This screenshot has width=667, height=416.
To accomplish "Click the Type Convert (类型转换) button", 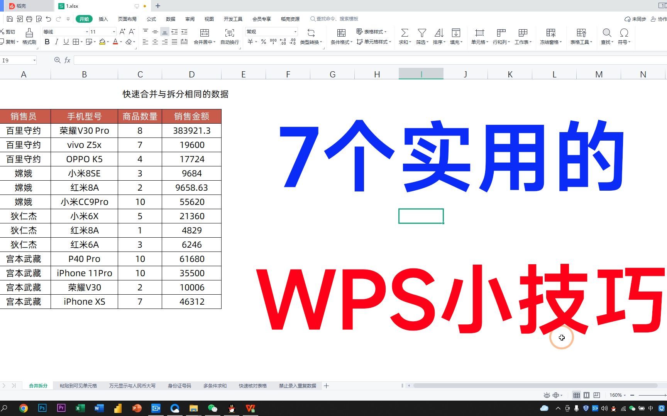I will pyautogui.click(x=311, y=36).
